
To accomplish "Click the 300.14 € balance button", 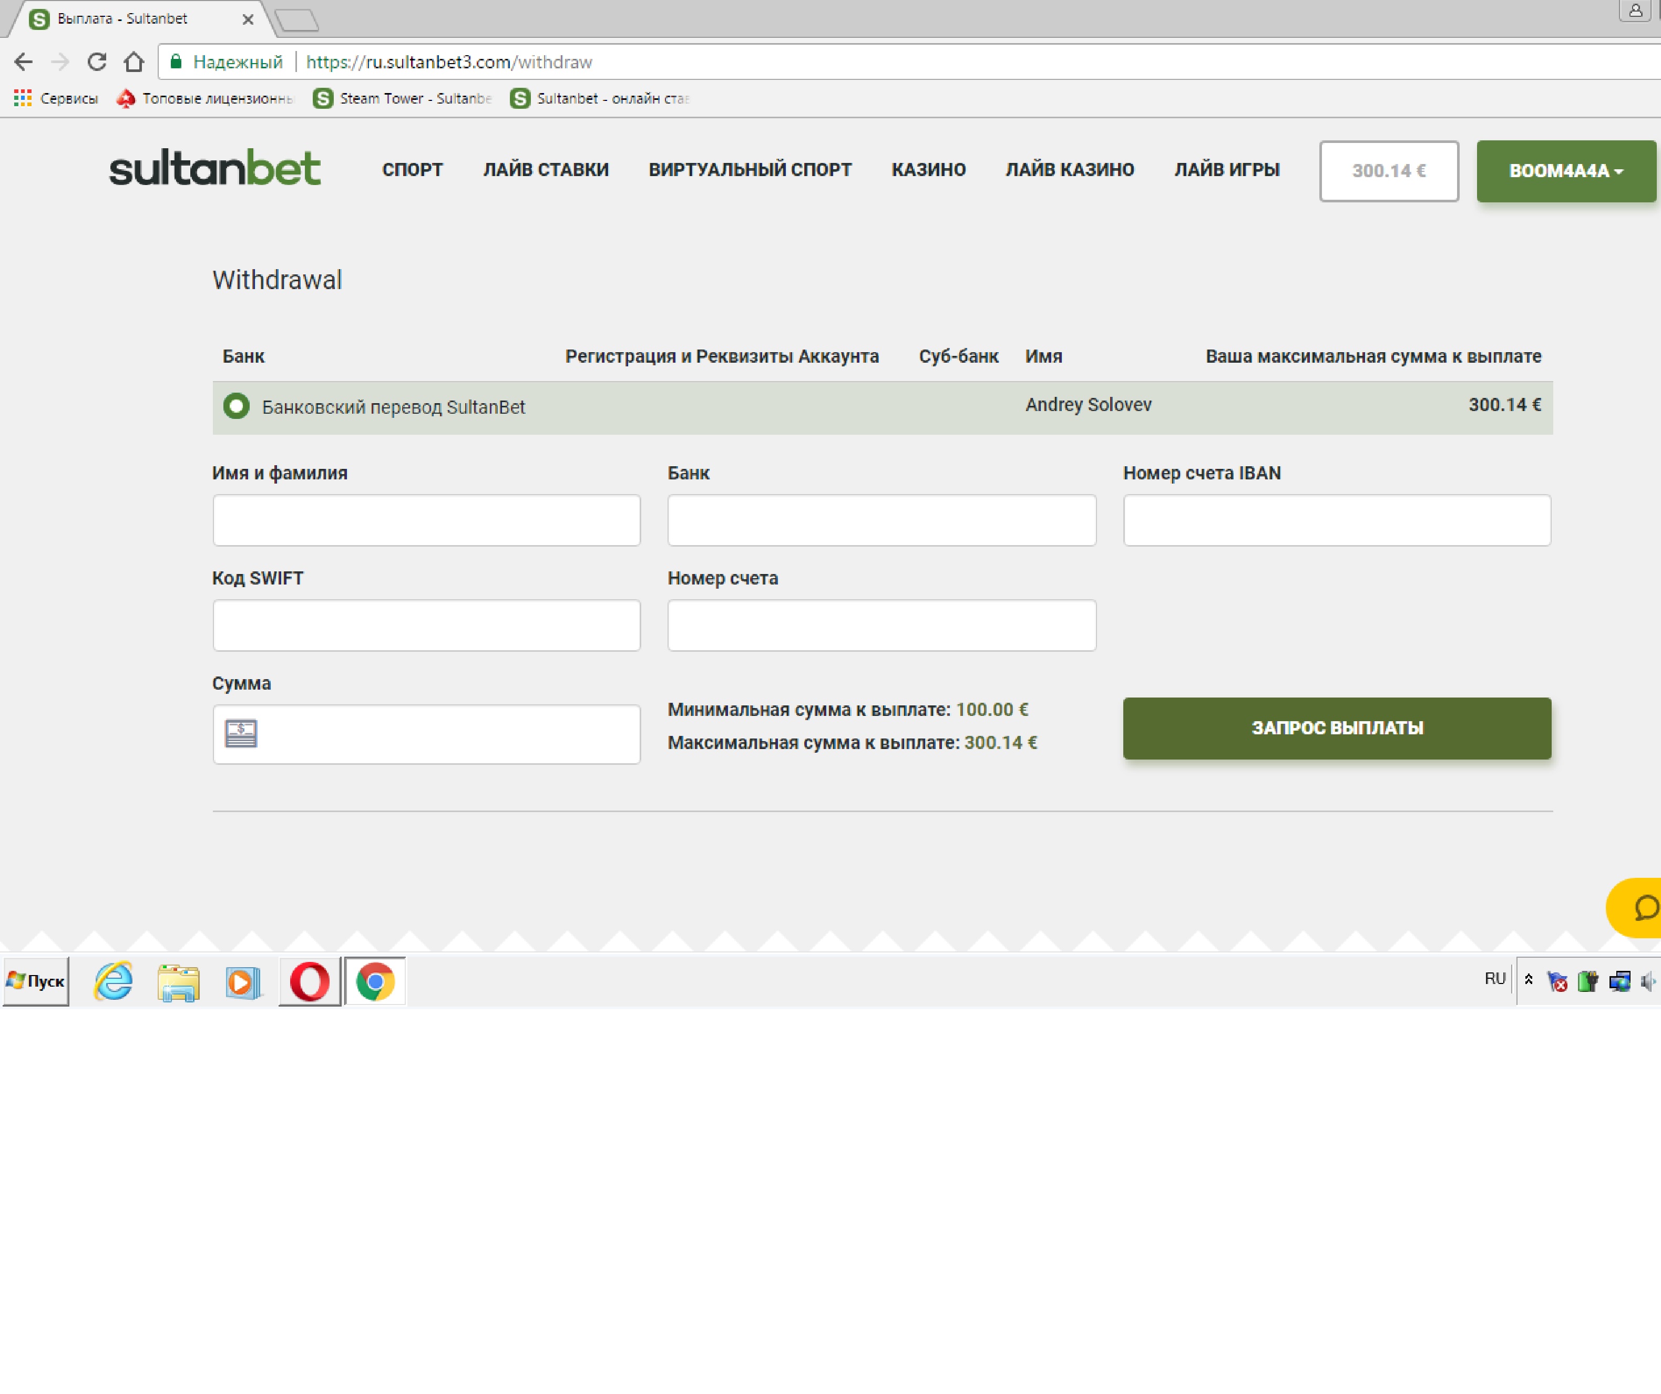I will tap(1388, 171).
